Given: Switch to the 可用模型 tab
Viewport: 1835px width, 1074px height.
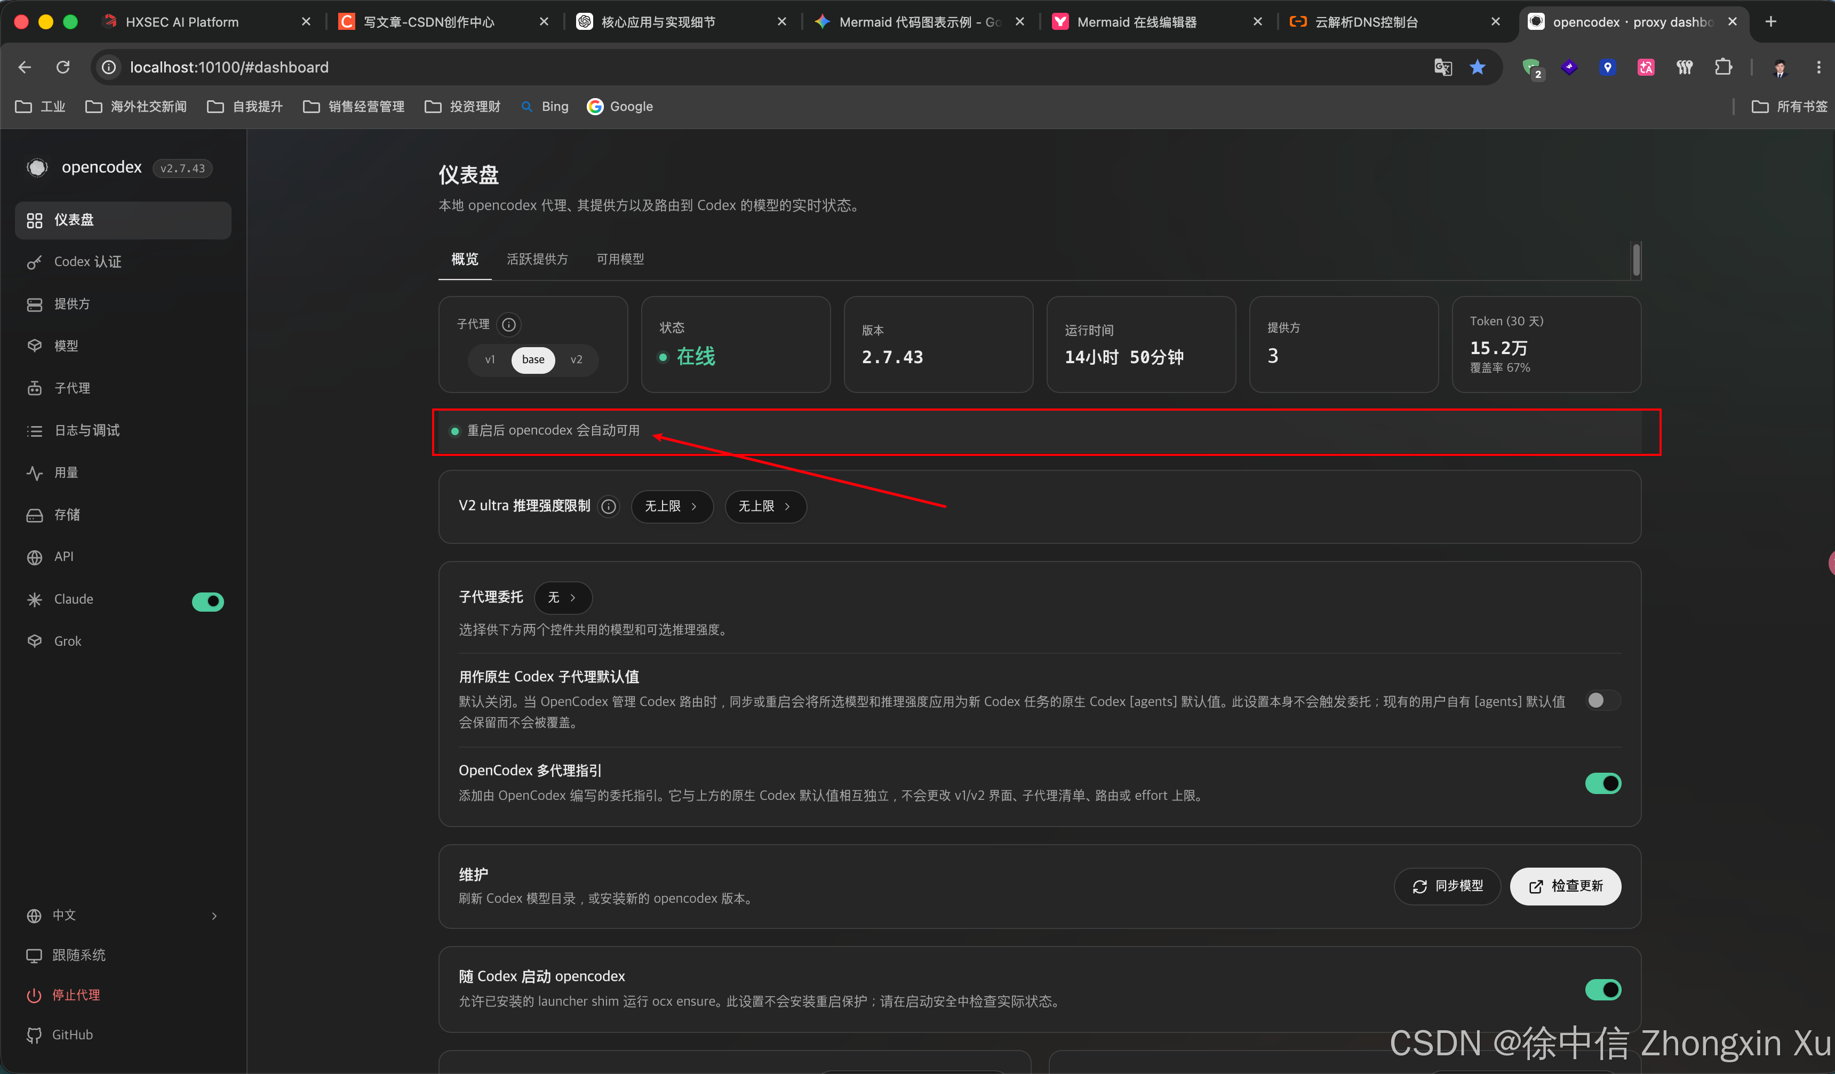Looking at the screenshot, I should click(620, 259).
